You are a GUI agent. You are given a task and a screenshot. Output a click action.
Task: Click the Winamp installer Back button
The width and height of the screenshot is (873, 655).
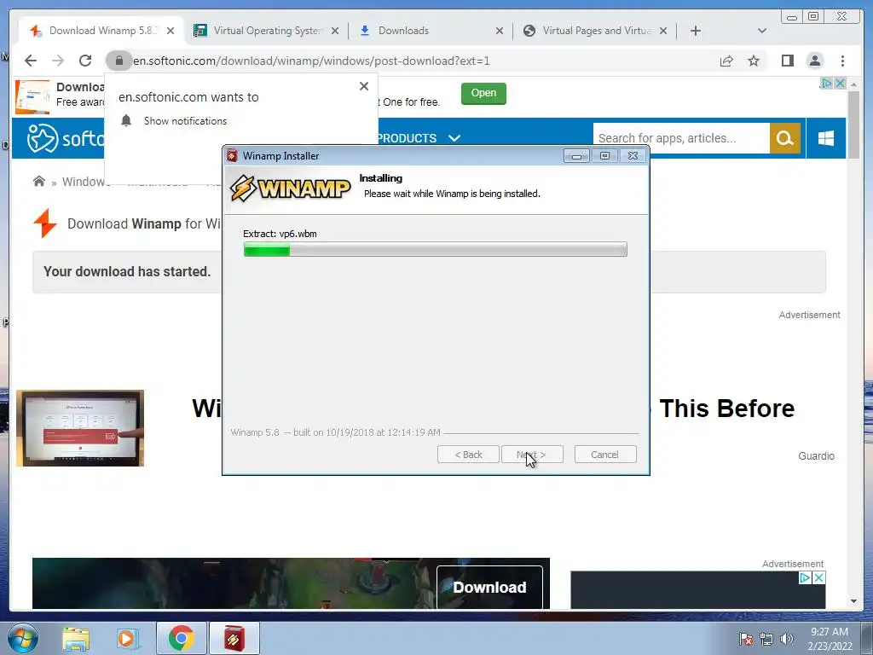click(x=468, y=455)
